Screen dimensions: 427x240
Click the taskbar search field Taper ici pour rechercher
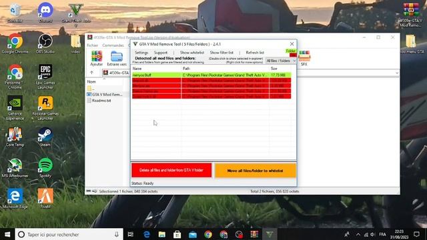[x=69, y=234]
